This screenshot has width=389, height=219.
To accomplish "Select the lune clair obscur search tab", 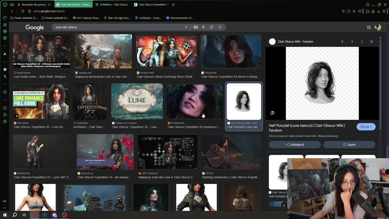I will point(73,5).
